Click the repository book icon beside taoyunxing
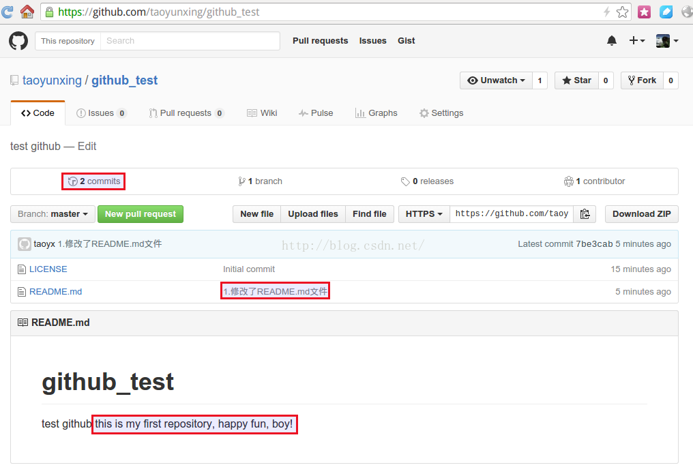This screenshot has width=693, height=476. click(x=14, y=80)
